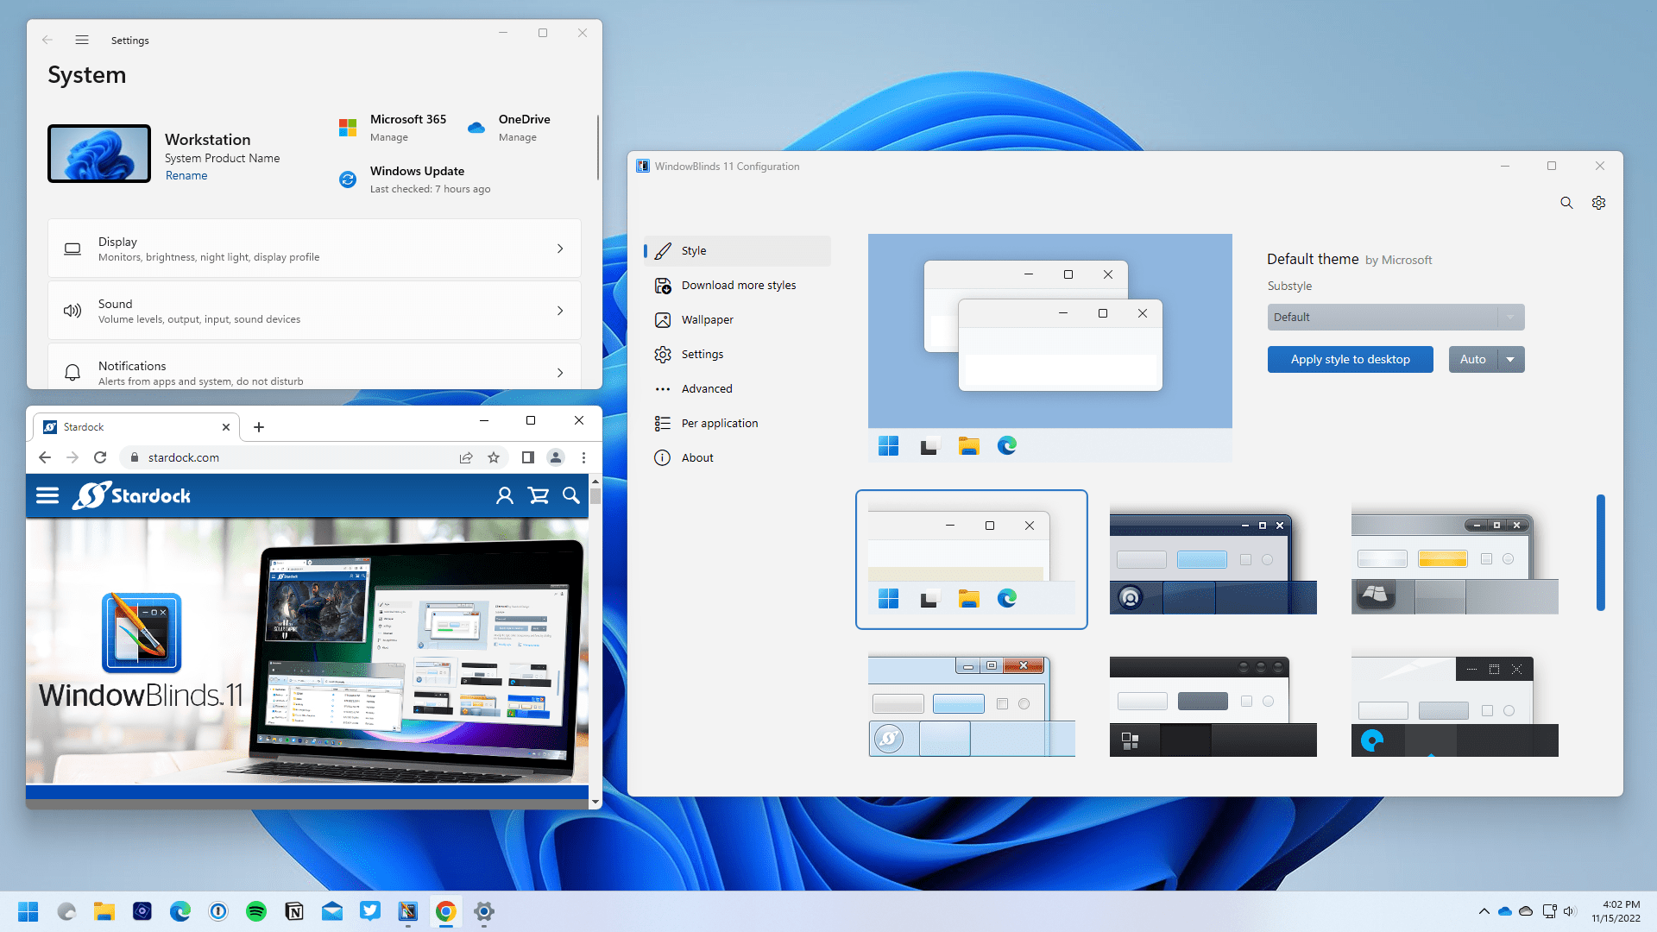Select Wallpaper option in WindowBlinds
Screen dimensions: 1657x932
[707, 320]
